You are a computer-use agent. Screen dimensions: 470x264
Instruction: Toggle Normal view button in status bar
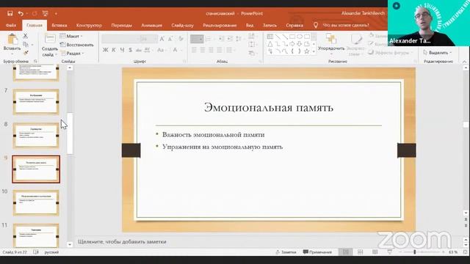coord(346,252)
